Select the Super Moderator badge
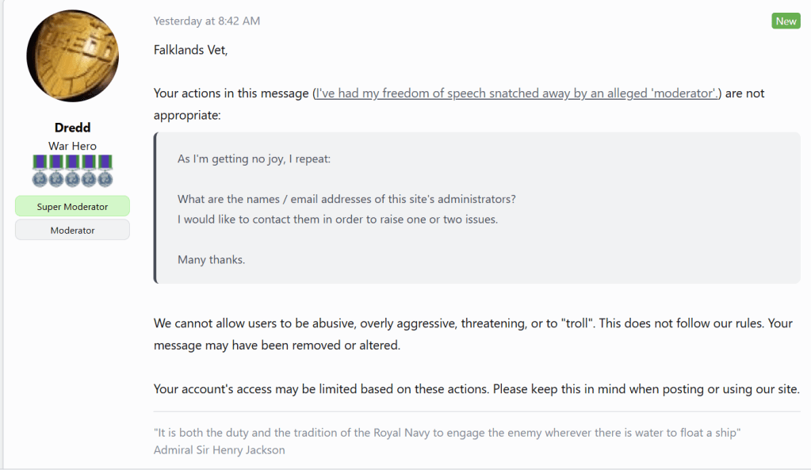This screenshot has width=811, height=470. pyautogui.click(x=72, y=207)
